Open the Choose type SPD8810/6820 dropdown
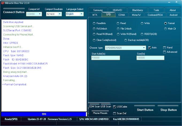The image size is (182, 126). [126, 48]
